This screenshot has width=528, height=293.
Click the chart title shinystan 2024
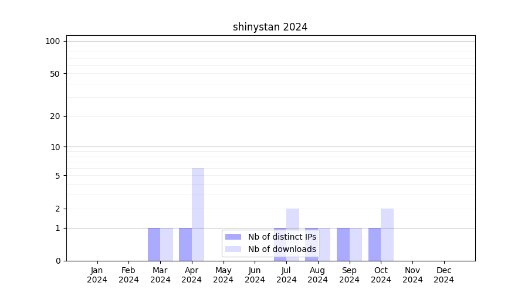[270, 27]
